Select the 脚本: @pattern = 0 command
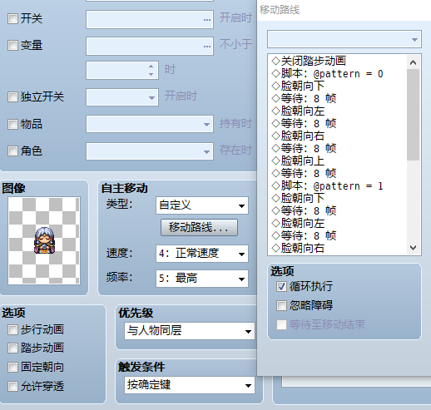This screenshot has width=431, height=410. tap(328, 73)
